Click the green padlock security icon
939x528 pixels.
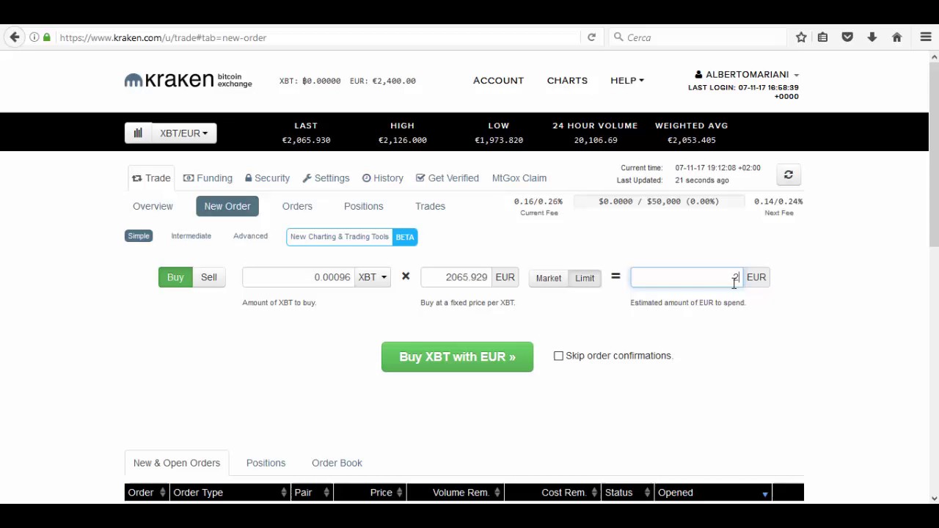click(x=47, y=37)
